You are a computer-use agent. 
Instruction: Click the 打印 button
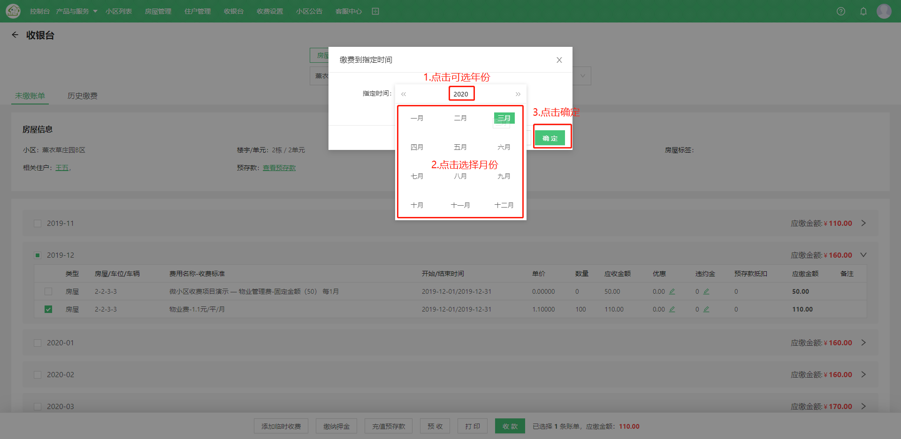[x=473, y=426]
